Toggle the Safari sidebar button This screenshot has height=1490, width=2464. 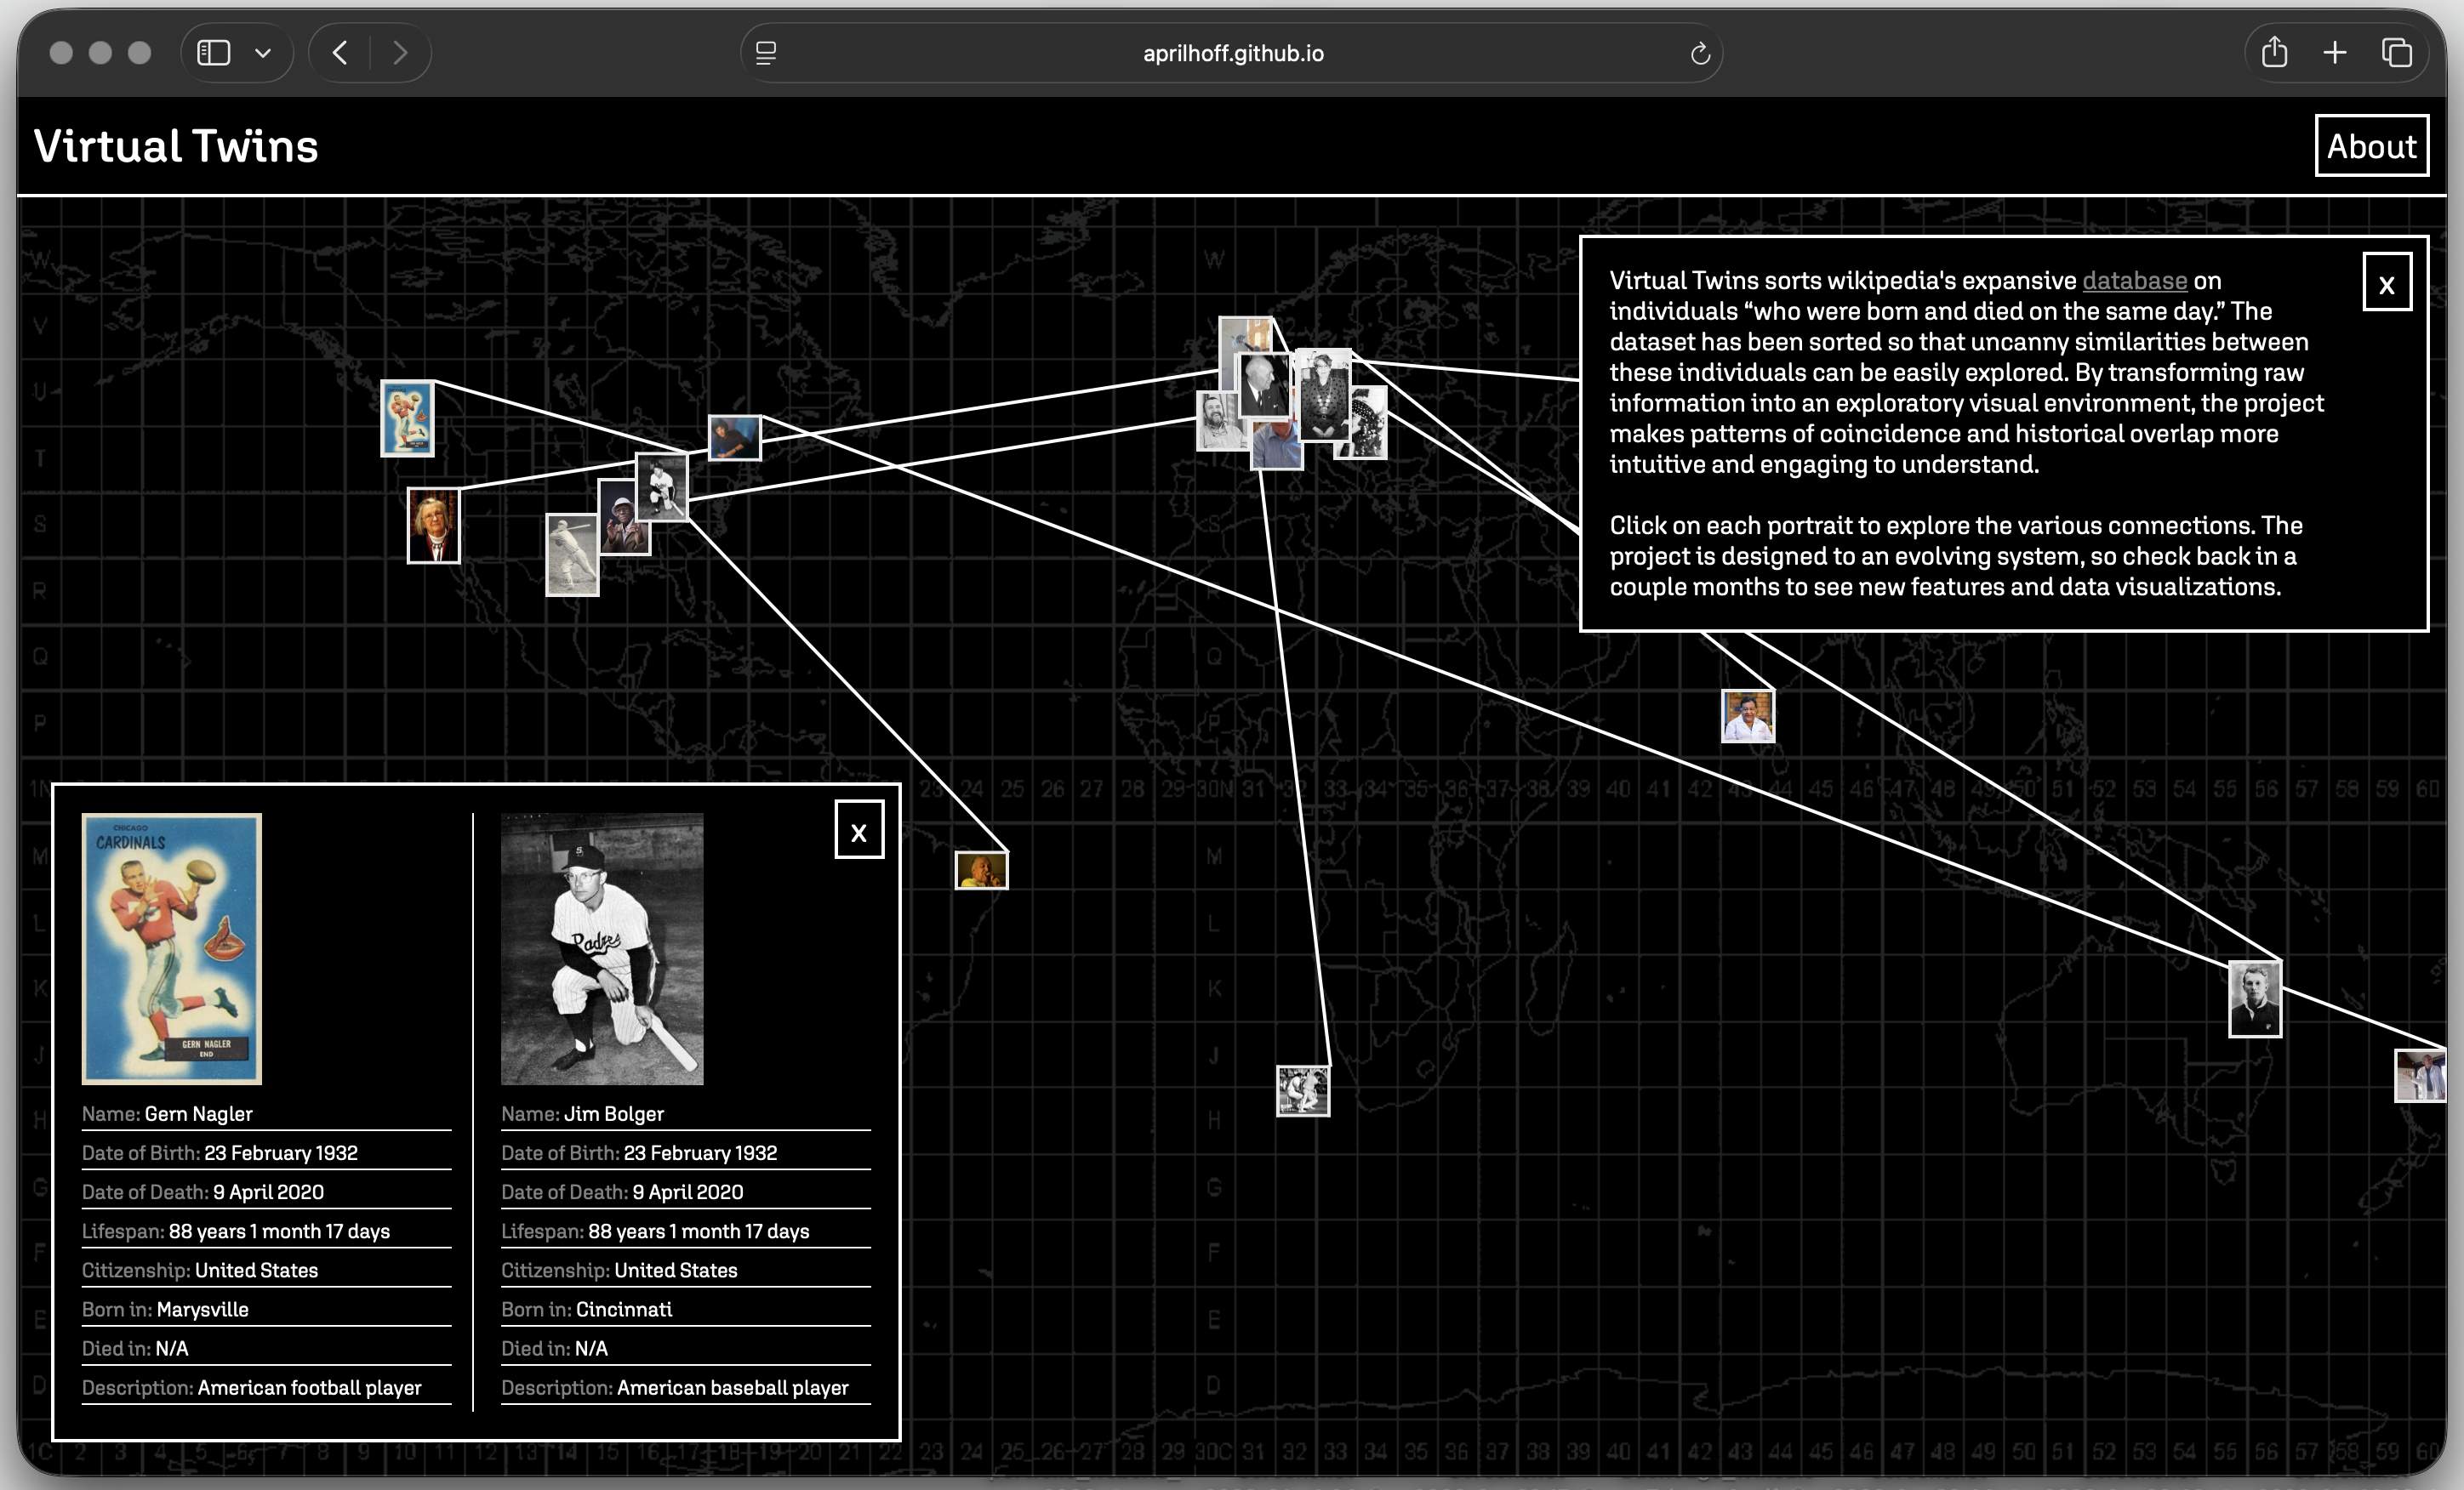213,53
